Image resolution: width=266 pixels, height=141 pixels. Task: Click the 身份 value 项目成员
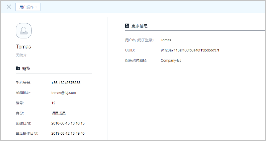pyautogui.click(x=58, y=113)
